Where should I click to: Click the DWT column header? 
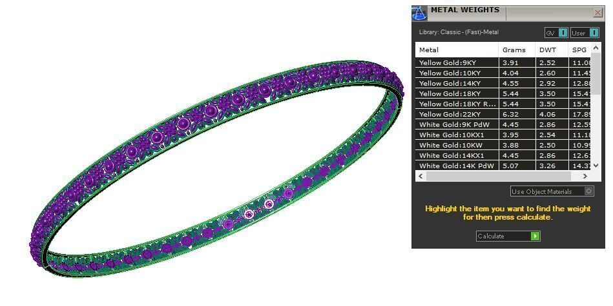click(552, 50)
